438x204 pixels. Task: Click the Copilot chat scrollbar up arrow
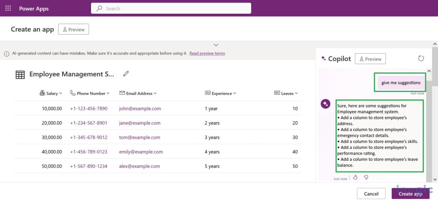coord(429,71)
